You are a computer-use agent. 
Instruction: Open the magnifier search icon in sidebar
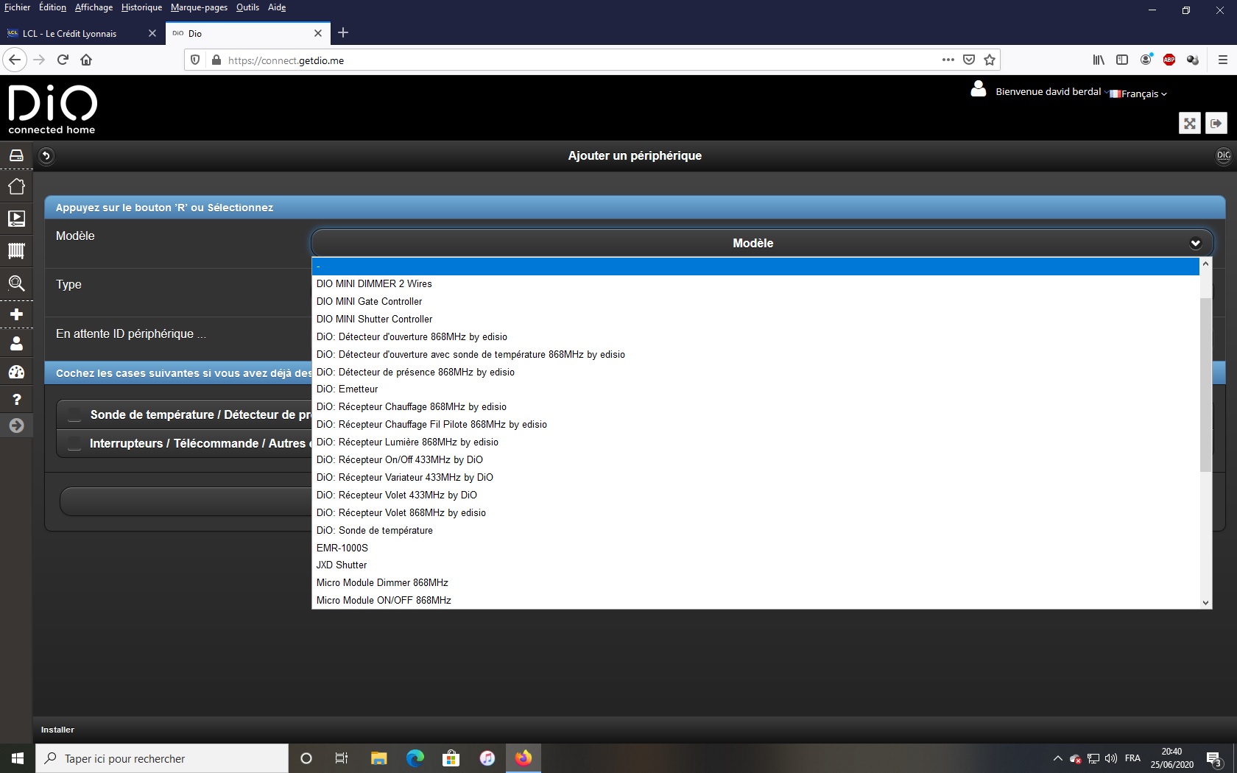[16, 283]
